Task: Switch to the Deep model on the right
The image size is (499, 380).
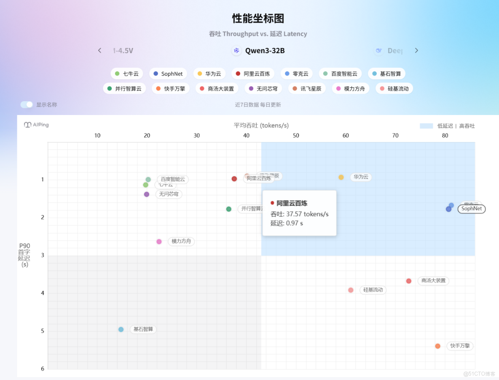Action: click(x=395, y=51)
